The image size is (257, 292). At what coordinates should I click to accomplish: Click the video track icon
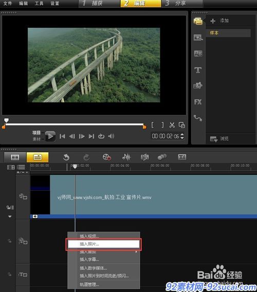pyautogui.click(x=23, y=197)
